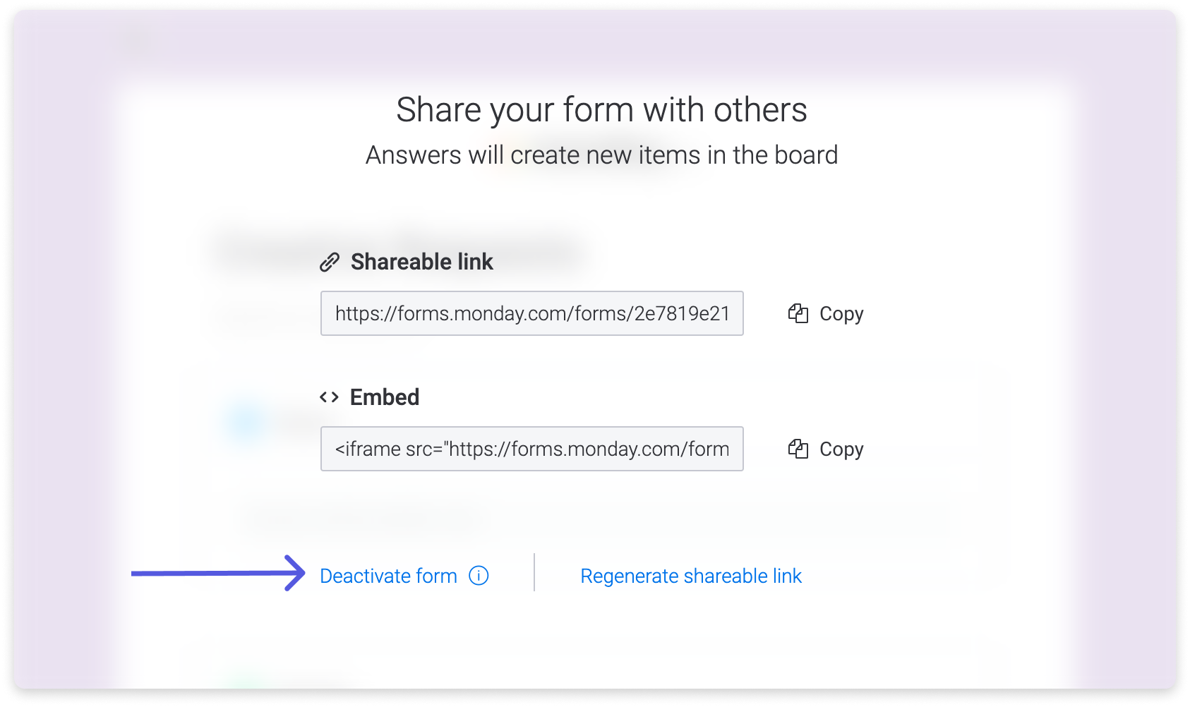Deactivate the form

click(388, 576)
